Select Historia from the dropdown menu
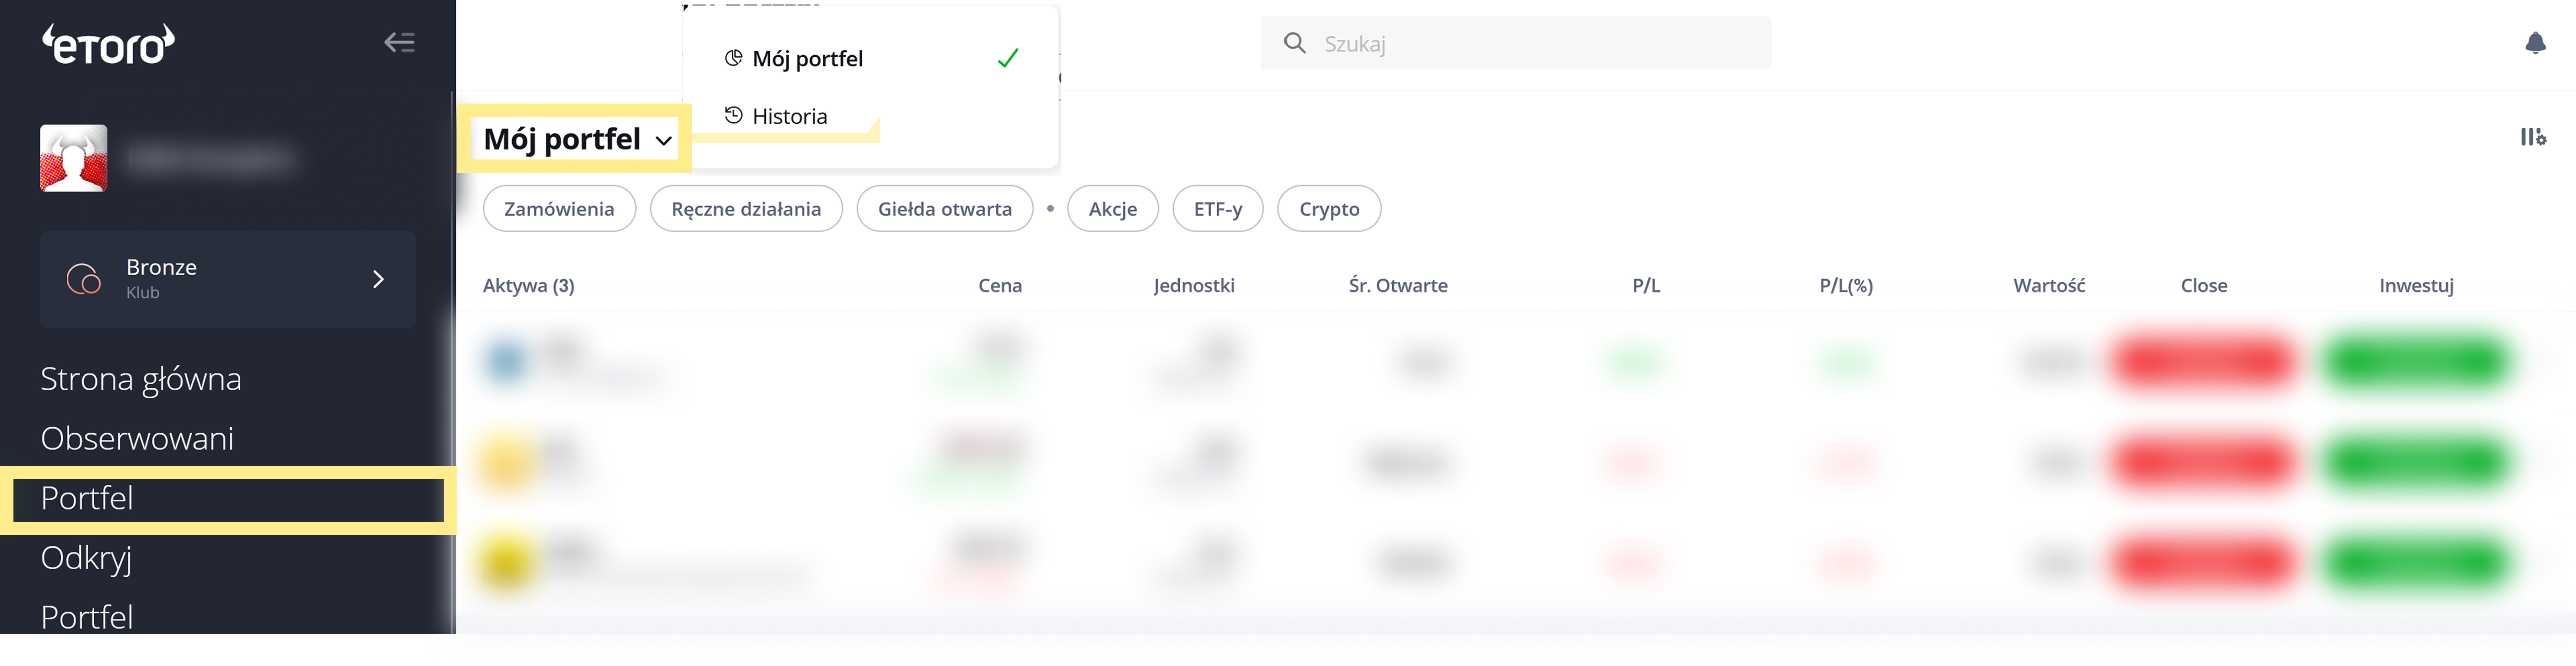Screen dimensions: 2576x666 789,117
